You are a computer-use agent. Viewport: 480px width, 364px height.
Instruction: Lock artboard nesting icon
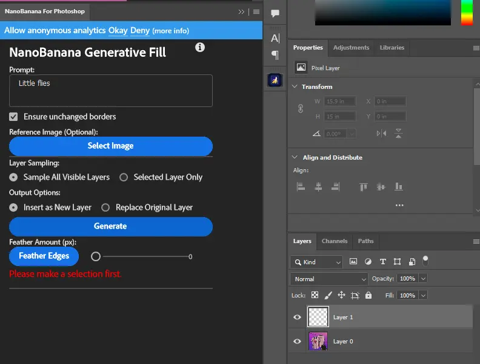[x=355, y=295]
